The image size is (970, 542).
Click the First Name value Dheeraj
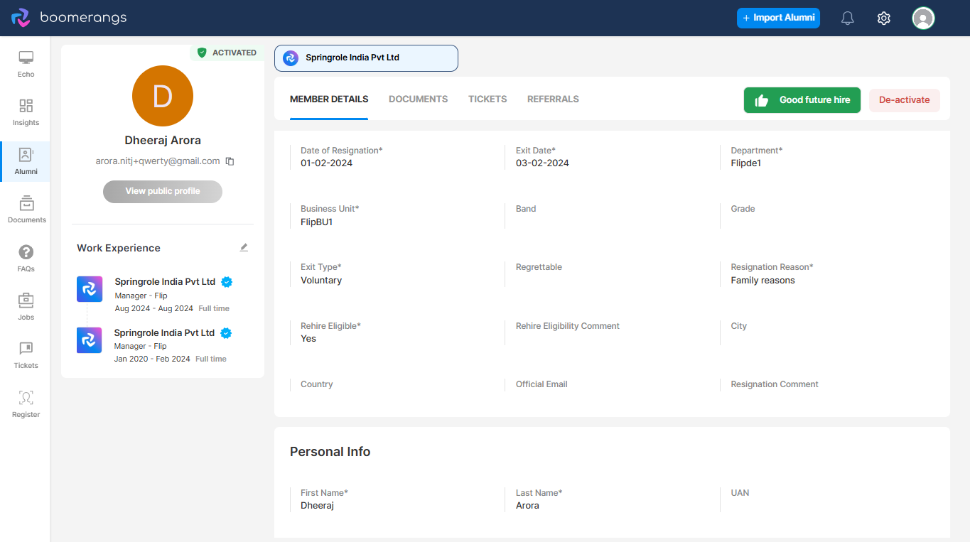coord(317,506)
